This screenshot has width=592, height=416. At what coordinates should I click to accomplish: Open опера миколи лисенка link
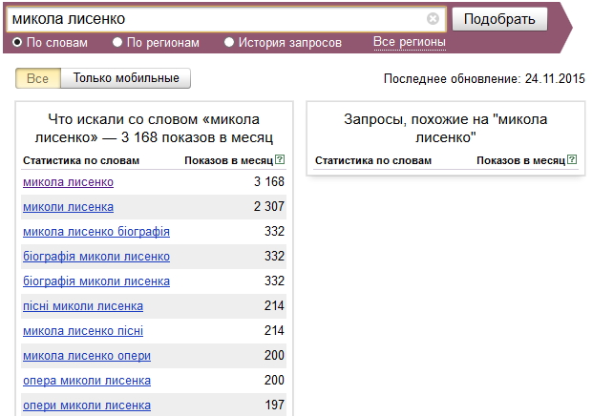87,381
